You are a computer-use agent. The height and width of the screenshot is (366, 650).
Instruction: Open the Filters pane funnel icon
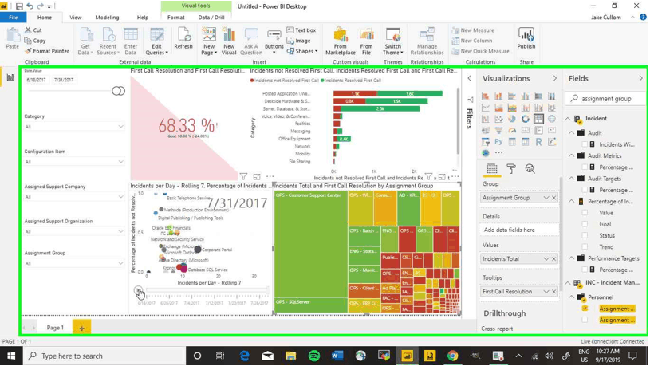click(x=470, y=100)
